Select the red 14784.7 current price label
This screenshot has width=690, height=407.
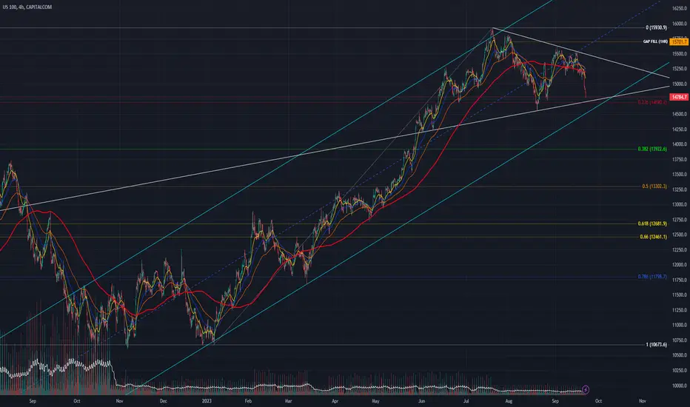[679, 97]
